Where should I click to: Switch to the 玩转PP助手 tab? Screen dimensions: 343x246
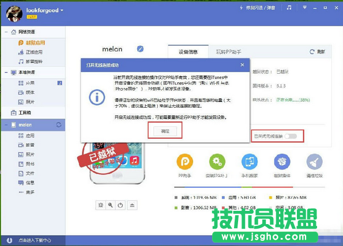(x=229, y=52)
